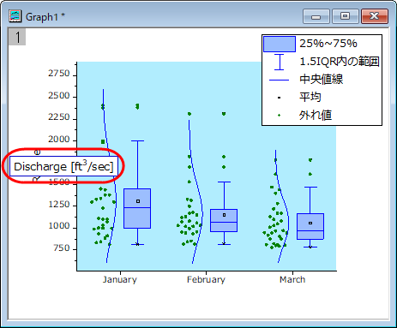
Task: Click the February box plot box
Action: (x=224, y=220)
